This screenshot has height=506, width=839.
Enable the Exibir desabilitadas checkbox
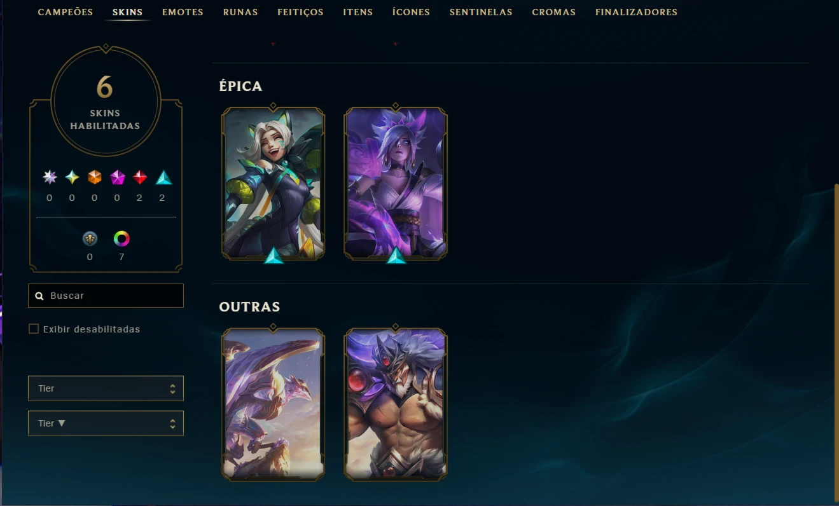pyautogui.click(x=34, y=329)
